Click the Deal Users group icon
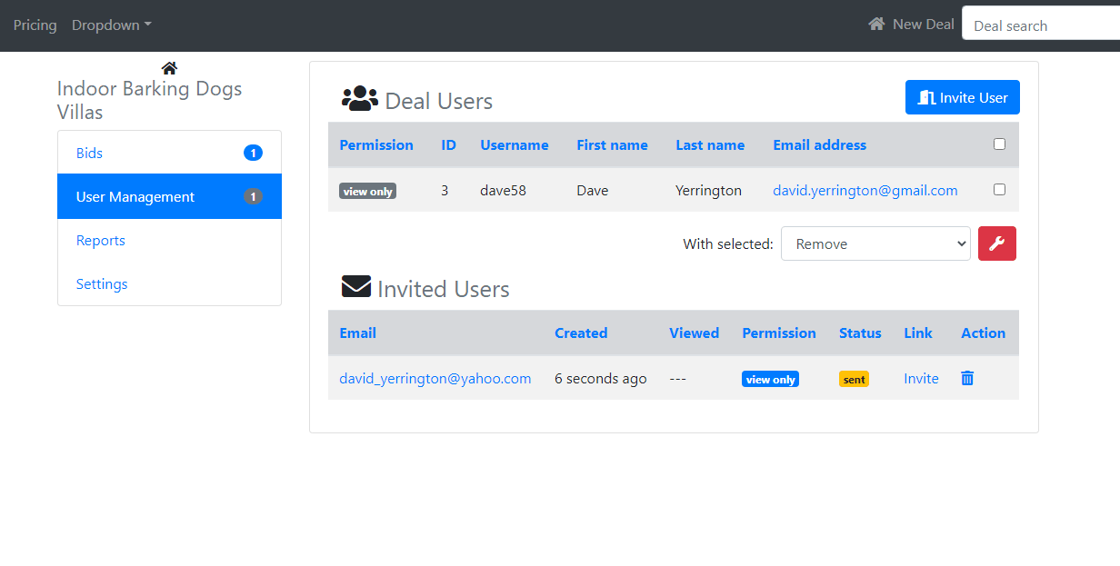The height and width of the screenshot is (566, 1120). (360, 99)
